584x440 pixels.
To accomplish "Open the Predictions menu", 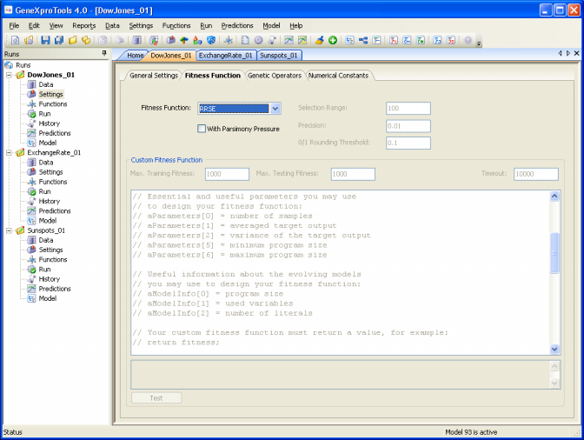I will pyautogui.click(x=237, y=25).
